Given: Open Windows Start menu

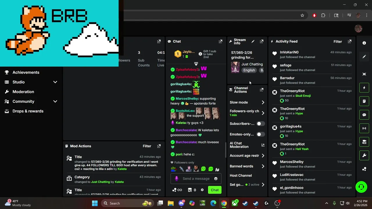Looking at the screenshot, I should pyautogui.click(x=95, y=203).
